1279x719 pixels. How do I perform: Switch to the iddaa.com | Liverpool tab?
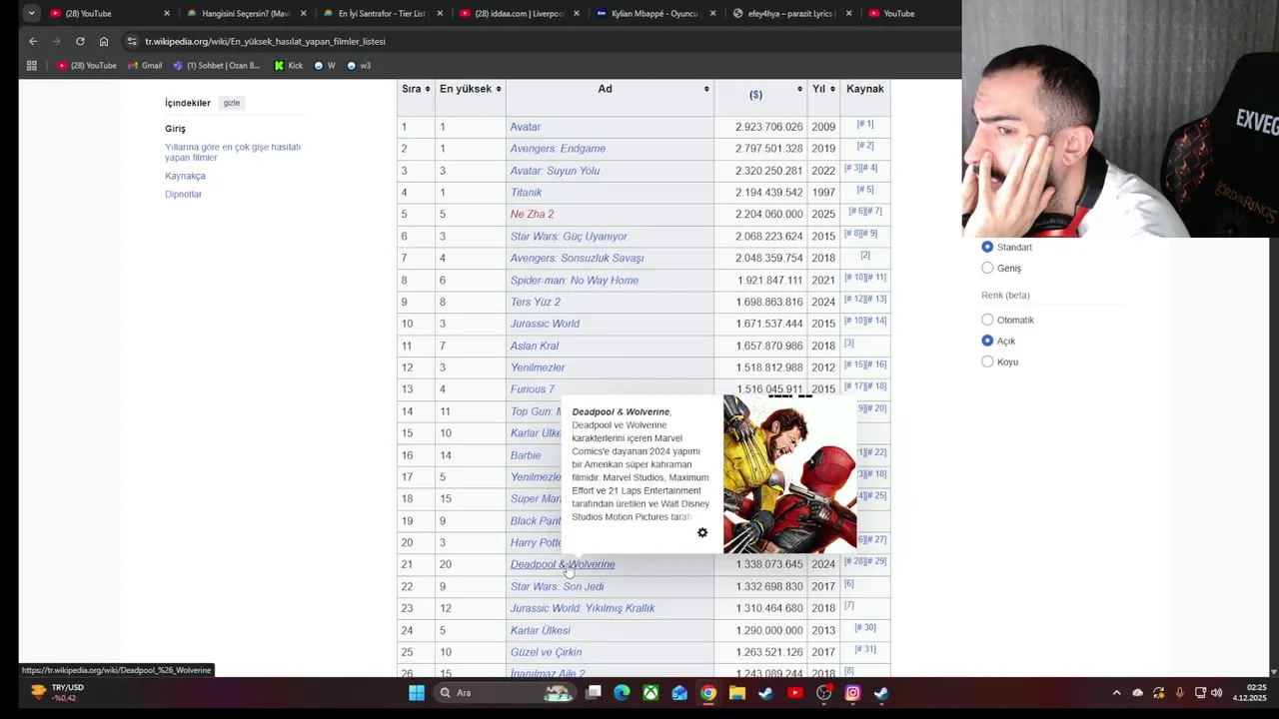(519, 14)
